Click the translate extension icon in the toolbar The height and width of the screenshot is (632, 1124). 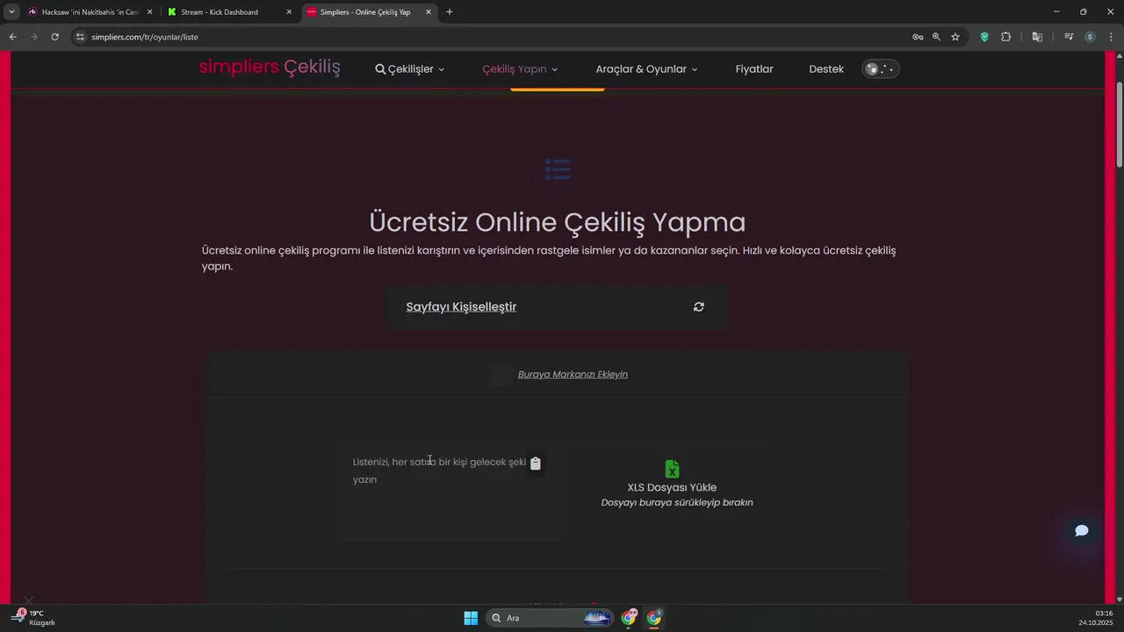pos(1037,37)
